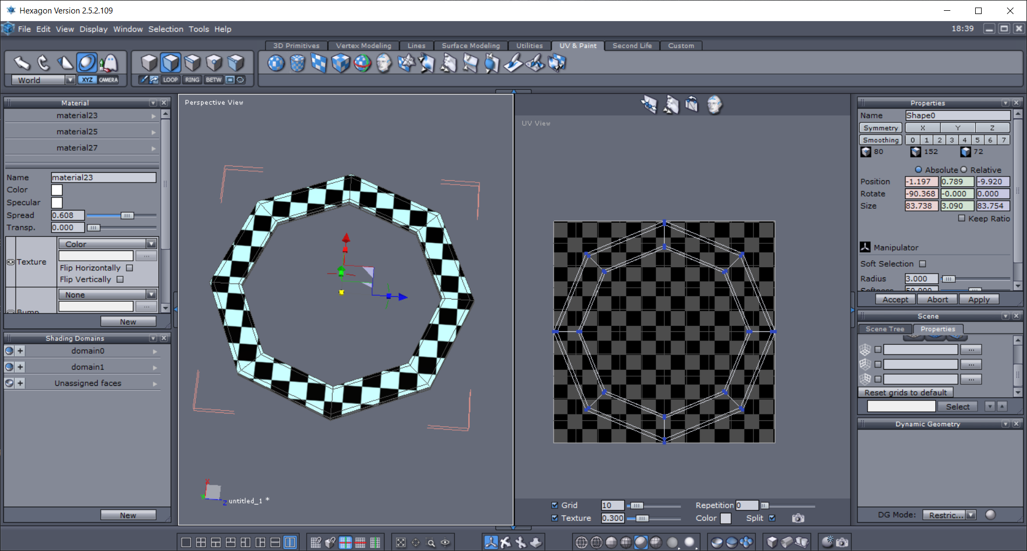Click the cylinder UV mapping icon
This screenshot has width=1027, height=551.
[298, 64]
